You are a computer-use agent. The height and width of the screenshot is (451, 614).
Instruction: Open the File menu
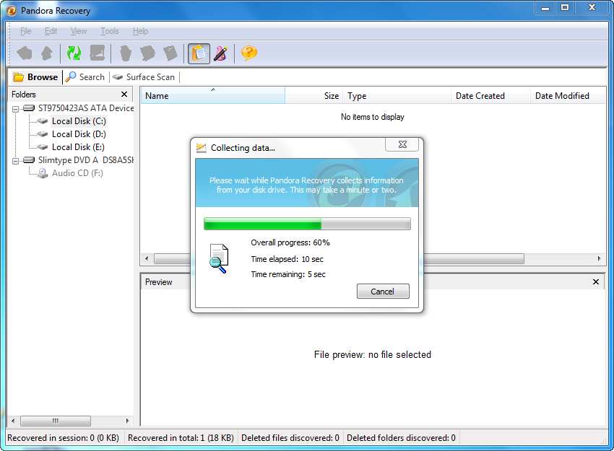click(x=25, y=31)
